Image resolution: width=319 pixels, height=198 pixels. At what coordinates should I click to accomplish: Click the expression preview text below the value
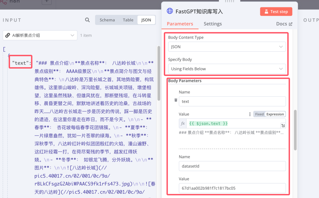click(x=231, y=133)
